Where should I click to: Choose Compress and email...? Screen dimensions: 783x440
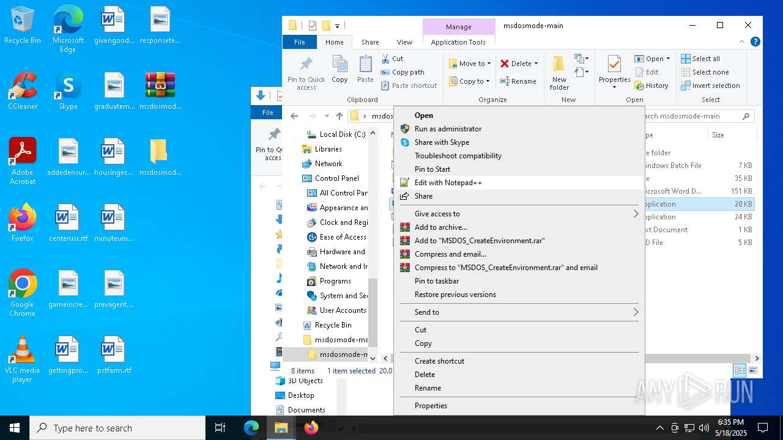point(519,254)
